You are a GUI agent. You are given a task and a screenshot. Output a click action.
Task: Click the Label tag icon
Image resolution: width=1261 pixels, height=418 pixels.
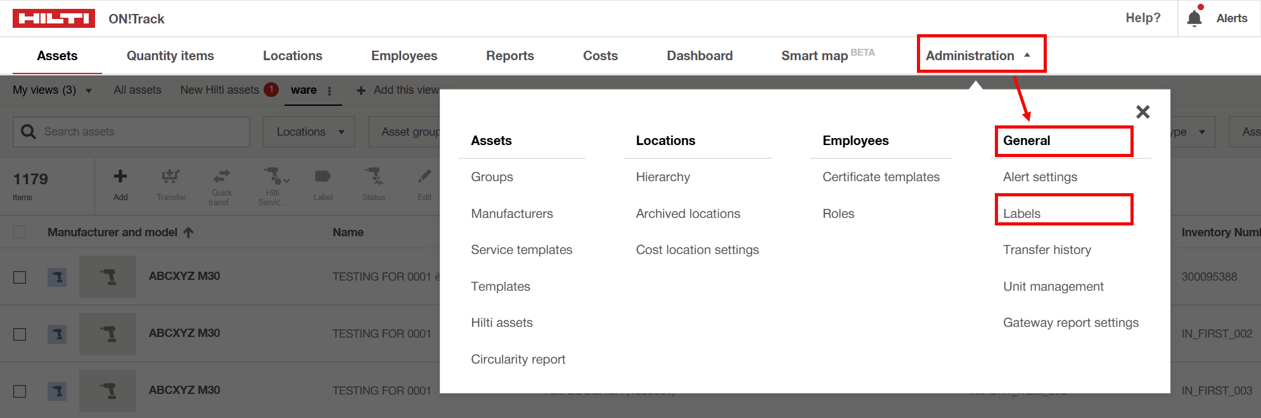point(323,177)
